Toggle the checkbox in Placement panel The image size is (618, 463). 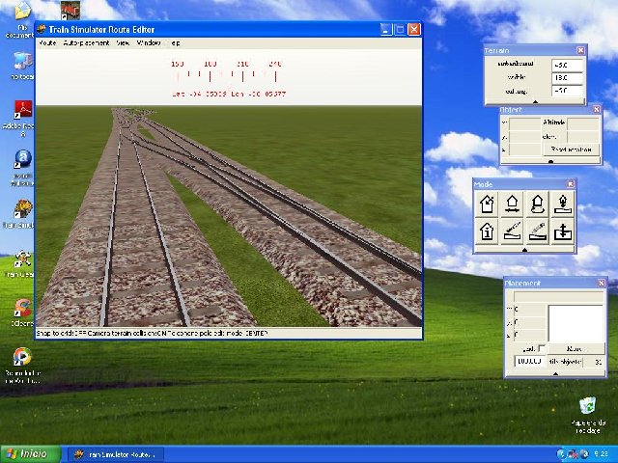[542, 348]
